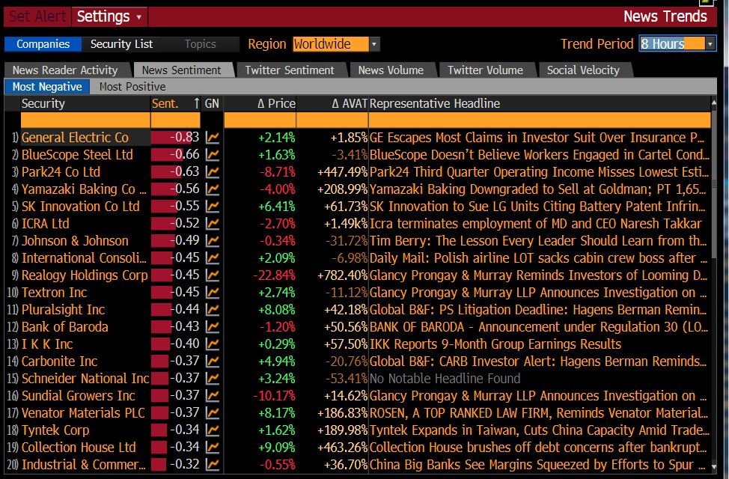Open Venator Materials PLC security link
The width and height of the screenshot is (729, 479).
point(83,413)
